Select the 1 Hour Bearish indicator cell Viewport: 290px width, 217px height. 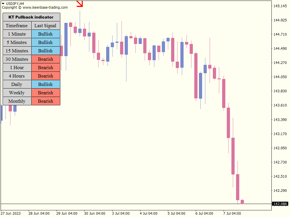(x=46, y=67)
